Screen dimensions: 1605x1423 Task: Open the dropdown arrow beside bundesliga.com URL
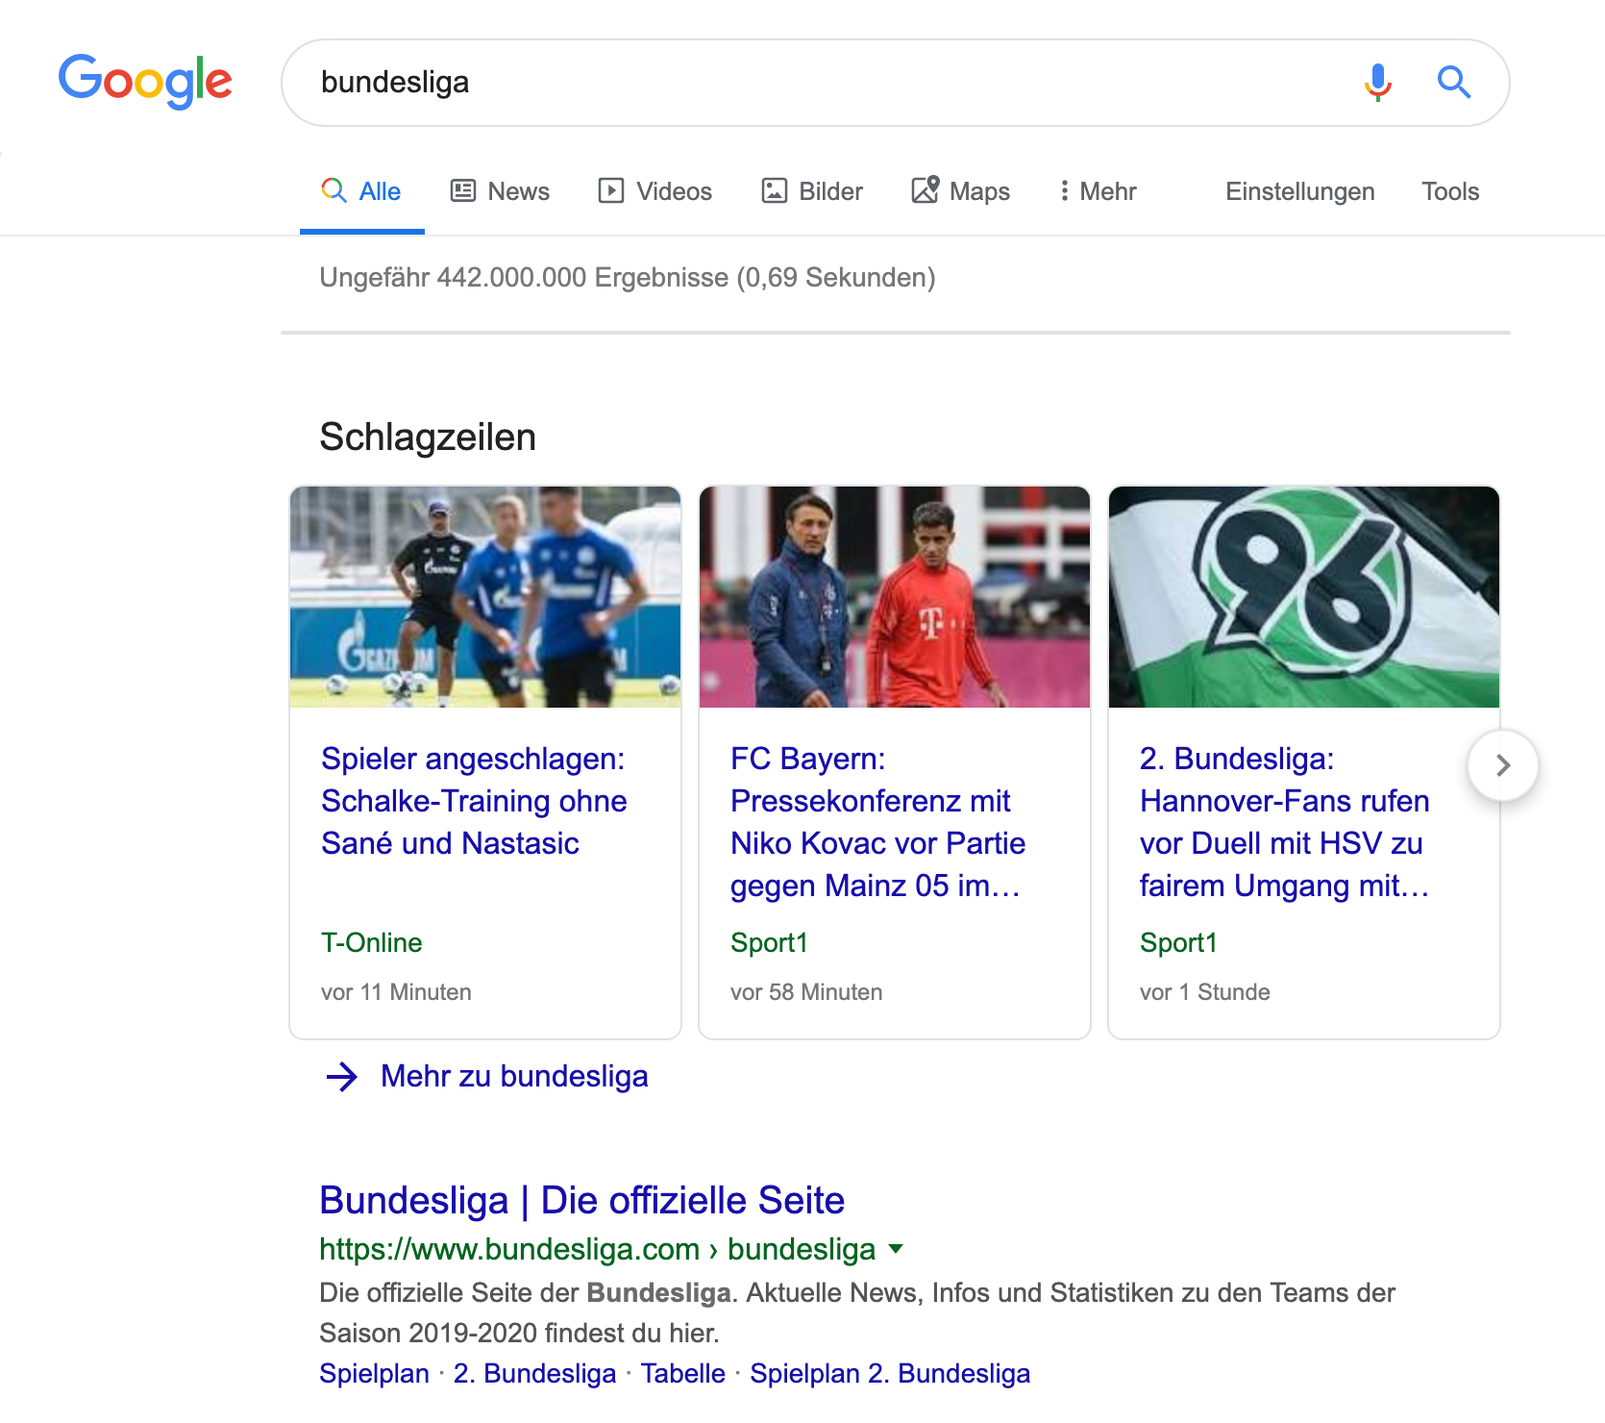(x=896, y=1249)
